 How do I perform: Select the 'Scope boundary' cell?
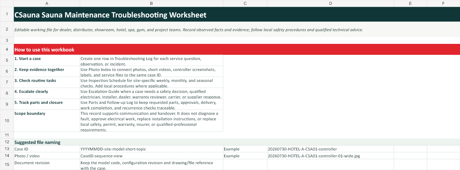pos(47,121)
